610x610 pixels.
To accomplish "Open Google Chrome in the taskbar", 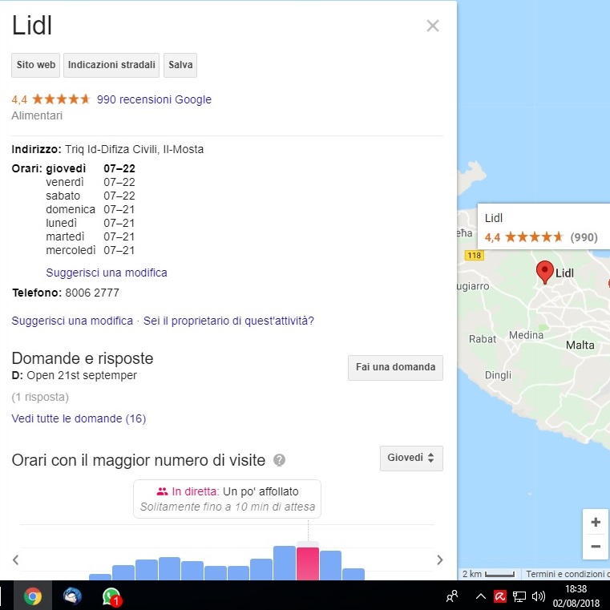I will tap(33, 596).
